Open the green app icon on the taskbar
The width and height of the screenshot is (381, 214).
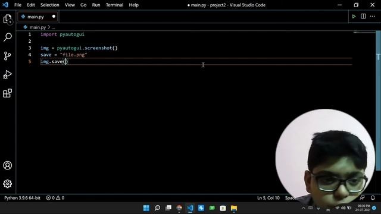click(212, 208)
